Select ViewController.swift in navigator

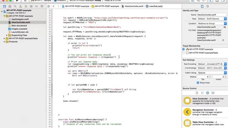(21, 22)
